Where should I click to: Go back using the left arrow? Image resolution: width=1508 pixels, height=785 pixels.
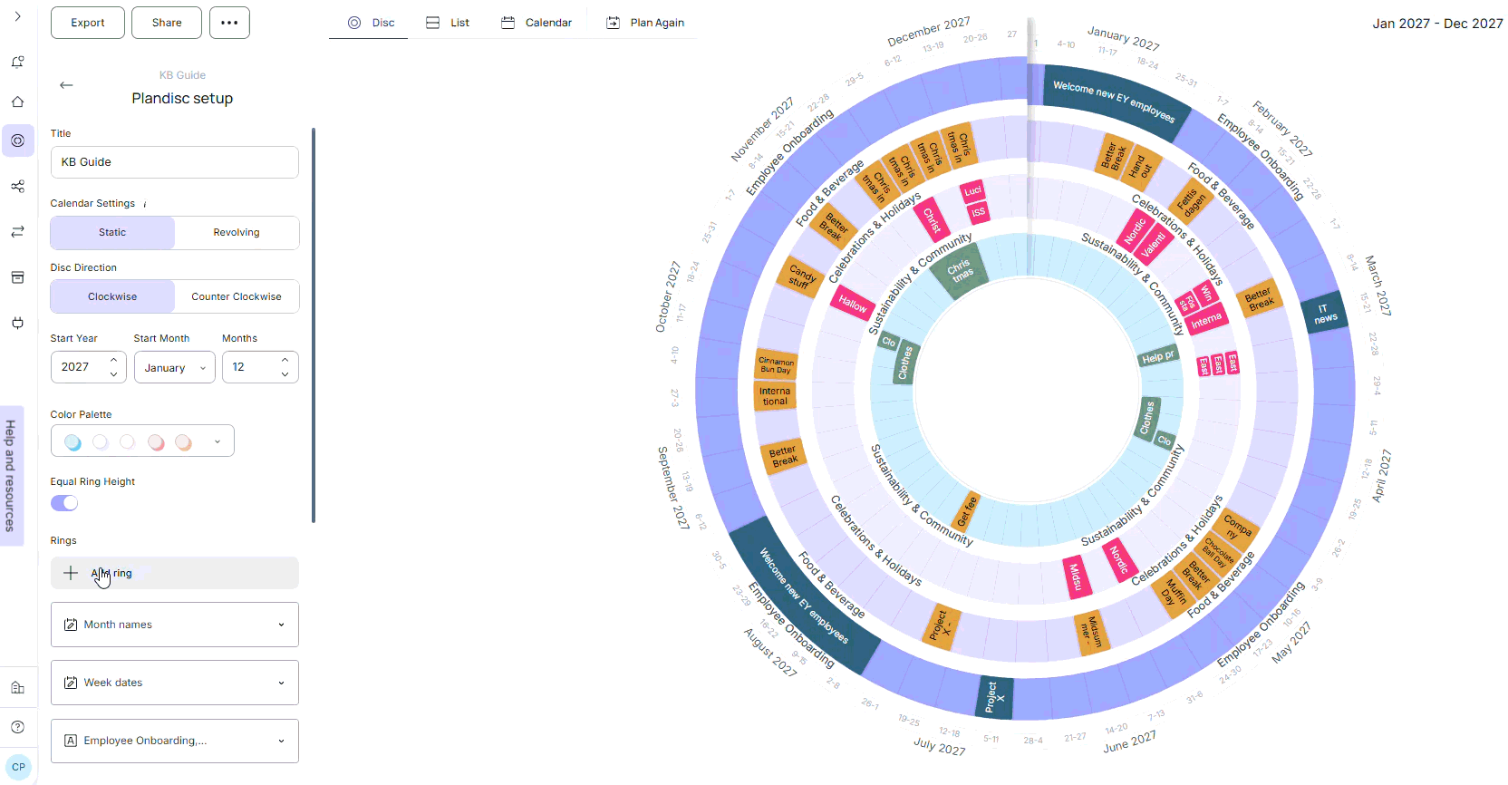tap(66, 85)
